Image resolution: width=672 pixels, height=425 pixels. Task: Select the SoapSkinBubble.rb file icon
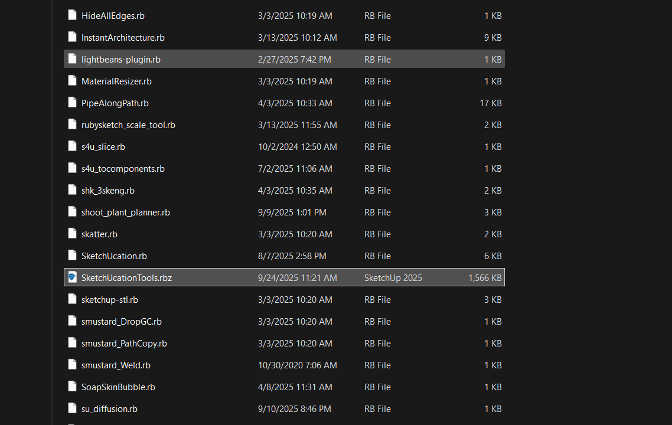point(72,387)
